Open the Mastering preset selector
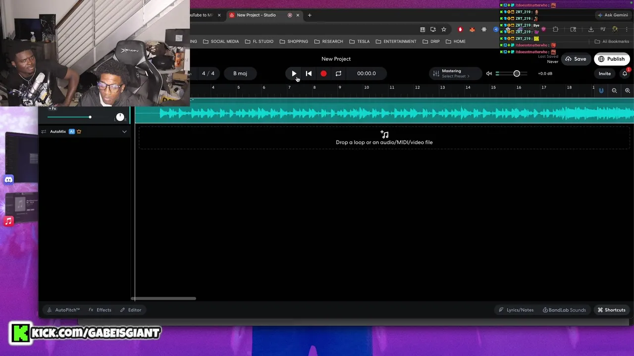The width and height of the screenshot is (634, 356). coord(455,73)
